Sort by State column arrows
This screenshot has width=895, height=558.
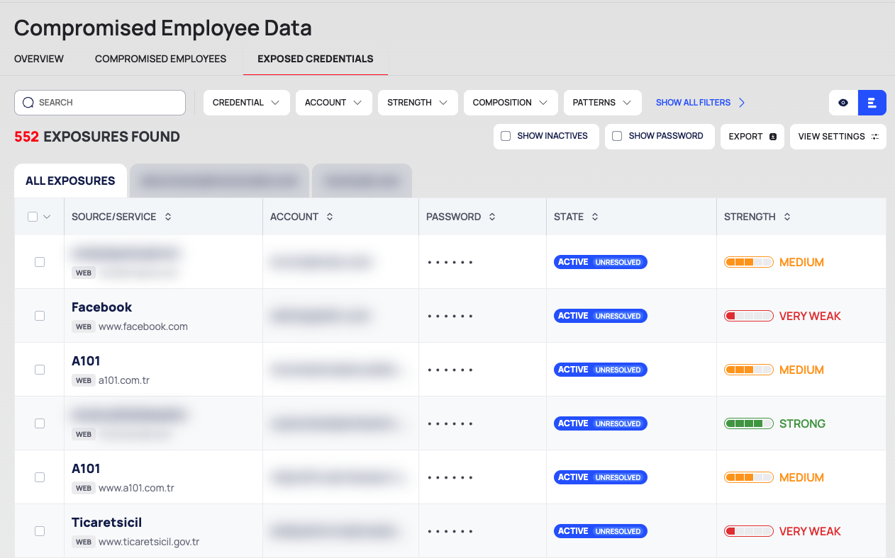tap(595, 217)
